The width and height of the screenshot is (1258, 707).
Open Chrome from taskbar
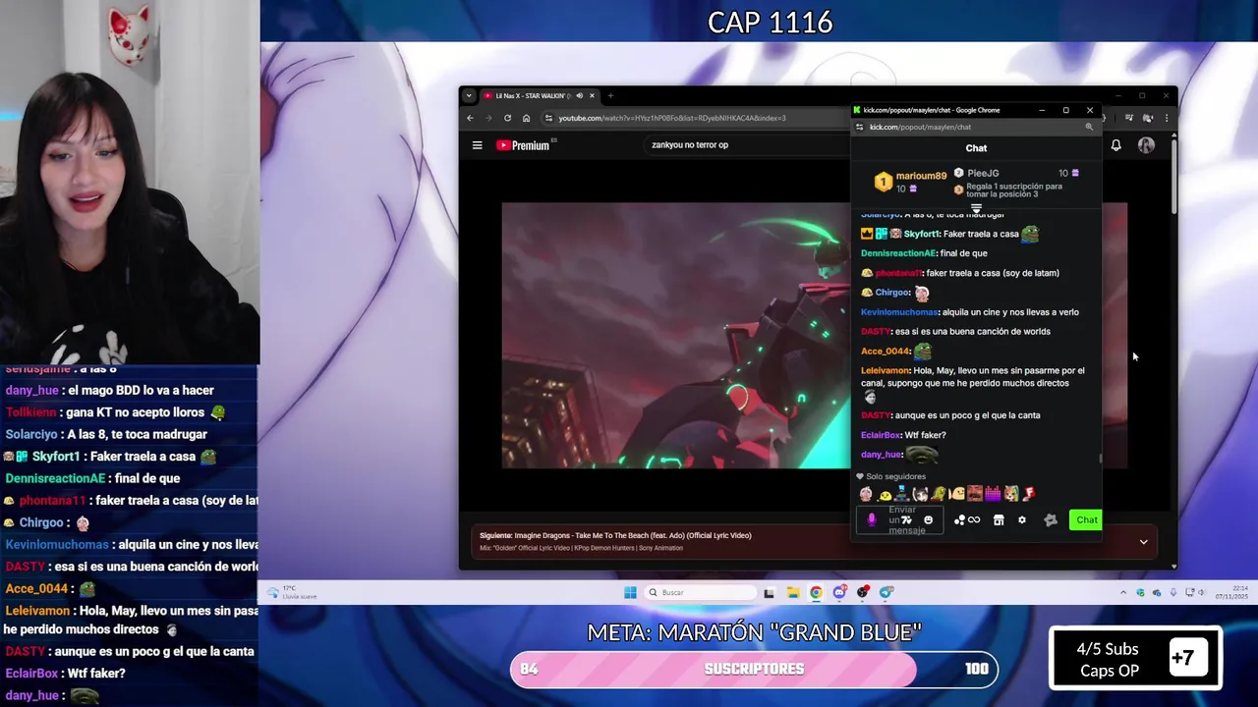pyautogui.click(x=816, y=592)
